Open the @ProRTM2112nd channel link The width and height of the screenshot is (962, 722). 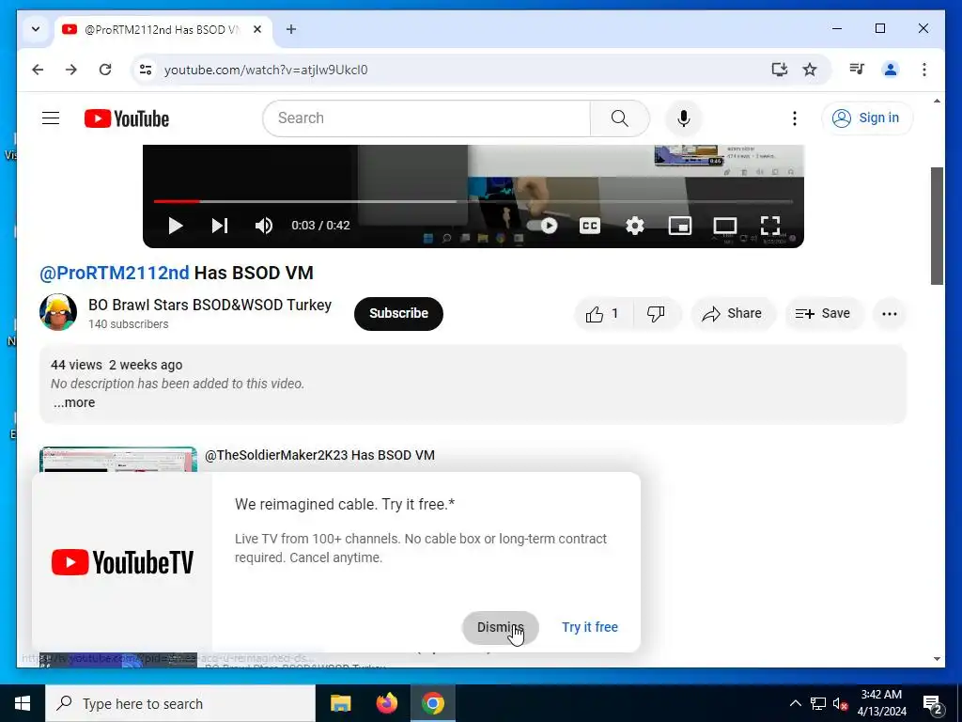click(x=114, y=273)
